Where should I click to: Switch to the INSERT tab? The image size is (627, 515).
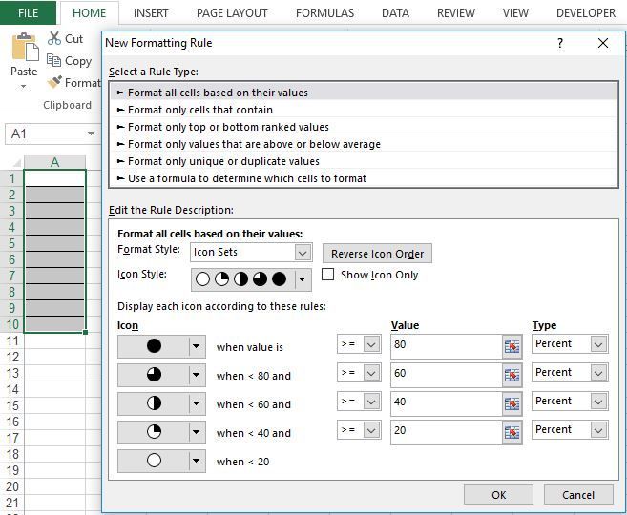coord(151,13)
